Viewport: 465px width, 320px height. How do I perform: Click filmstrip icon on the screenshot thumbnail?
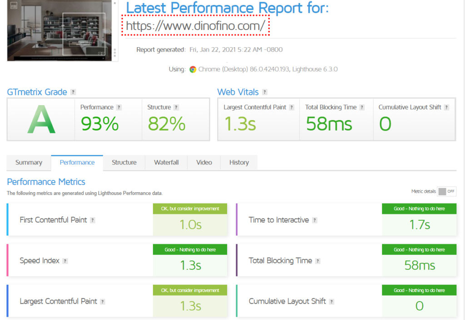(14, 5)
